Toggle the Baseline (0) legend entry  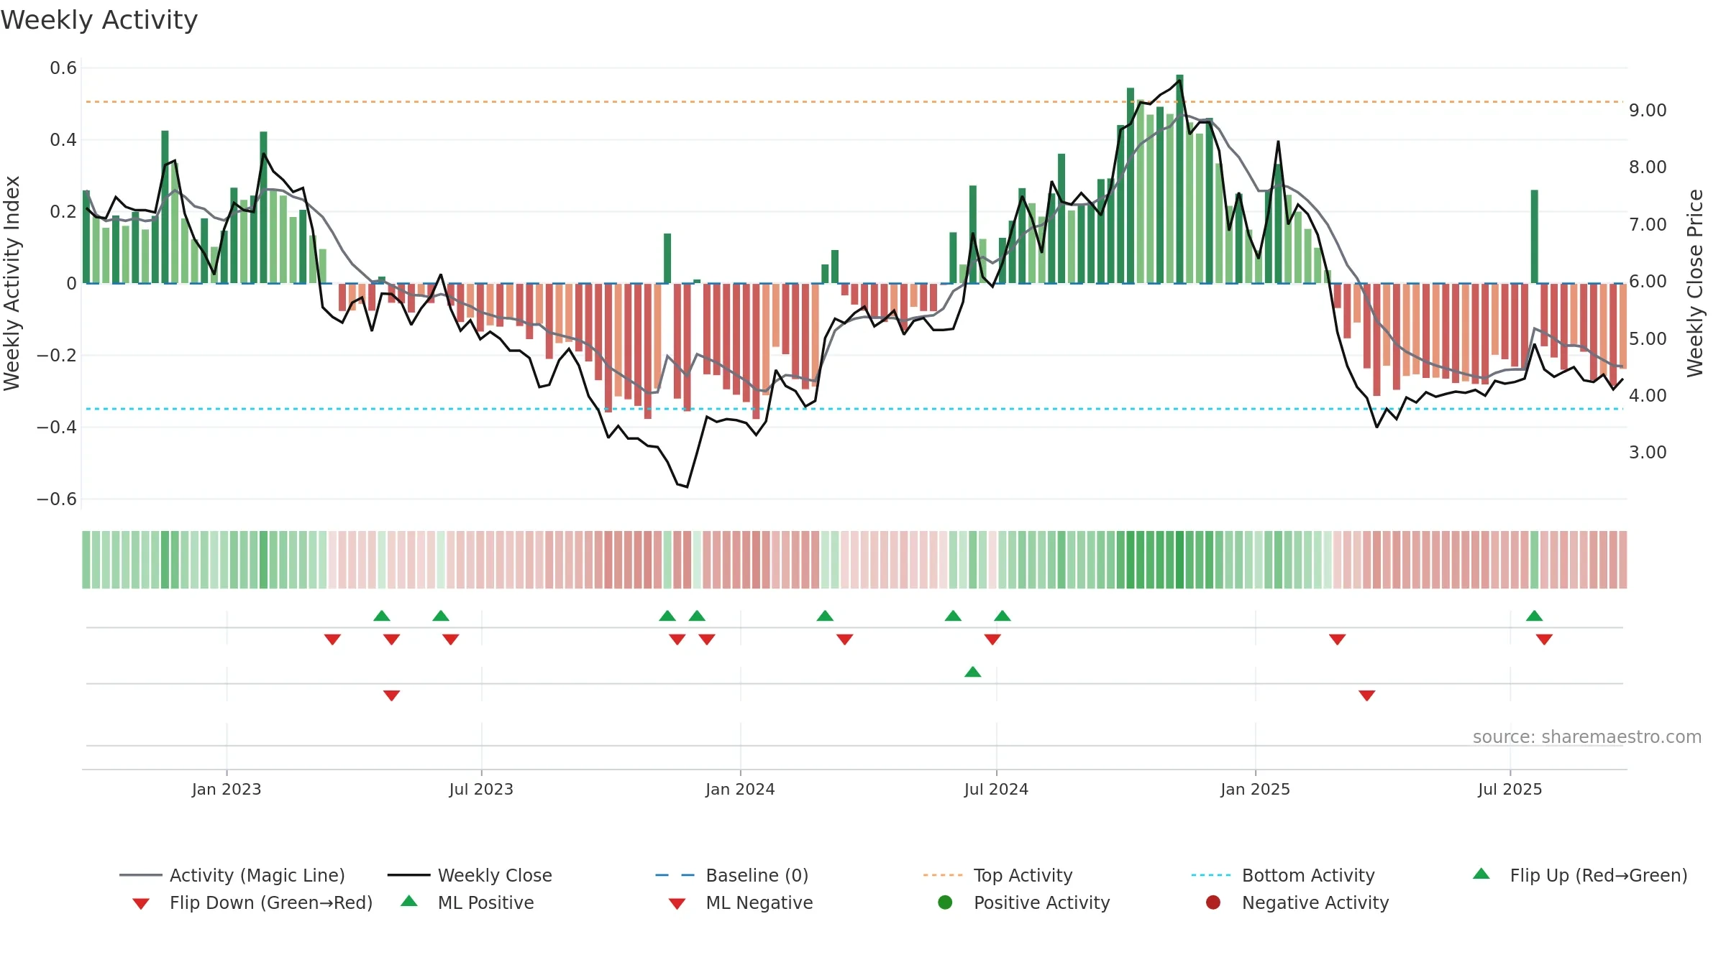pyautogui.click(x=732, y=875)
